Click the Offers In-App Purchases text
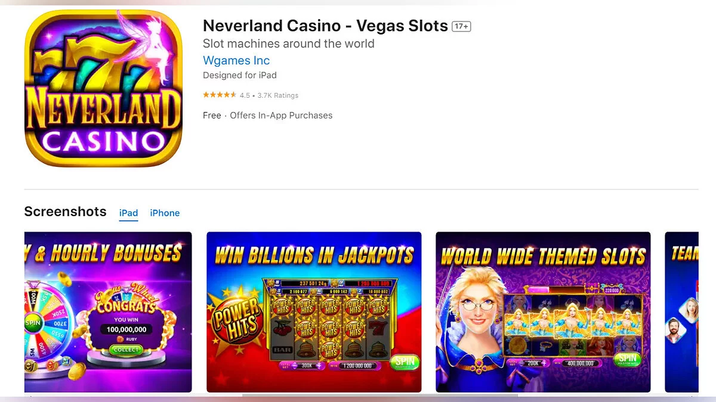 (281, 116)
